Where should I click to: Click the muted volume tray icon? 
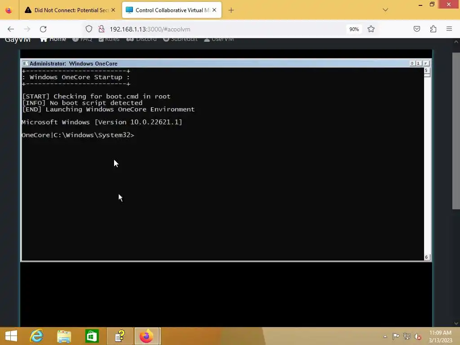418,336
